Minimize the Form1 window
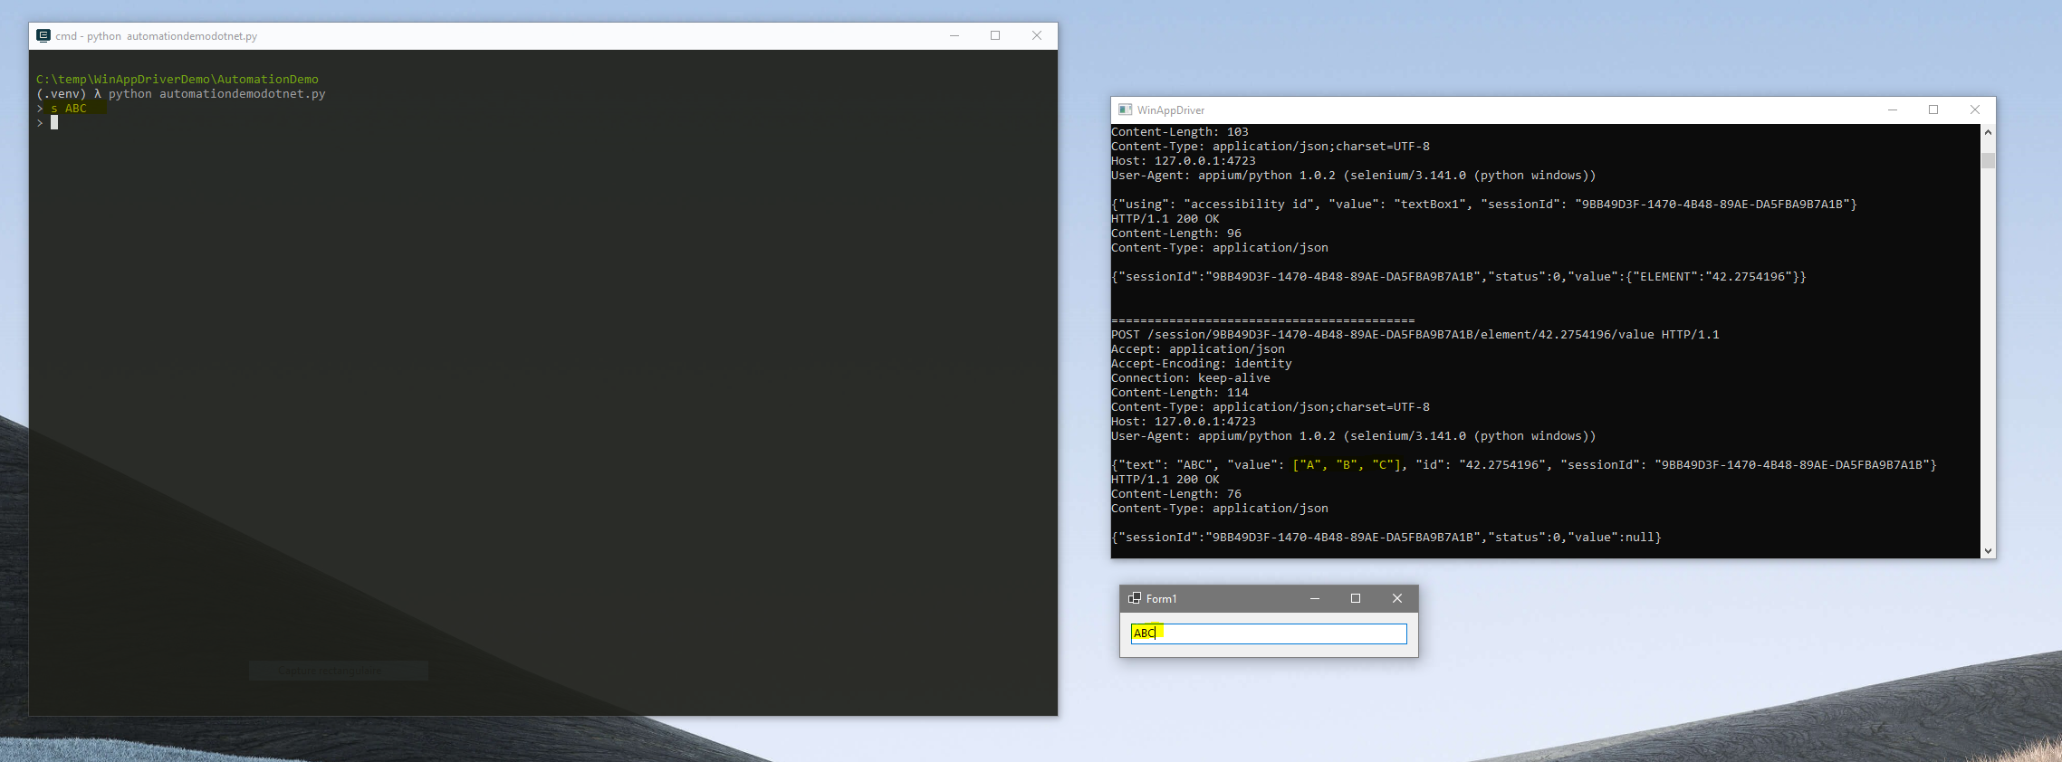Image resolution: width=2062 pixels, height=762 pixels. pyautogui.click(x=1314, y=598)
